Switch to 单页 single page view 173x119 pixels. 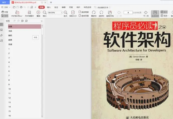tap(164, 12)
